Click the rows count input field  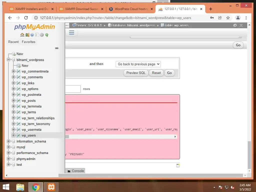point(73,89)
